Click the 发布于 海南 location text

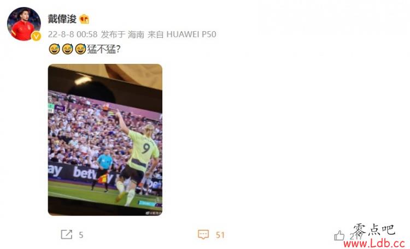coord(122,34)
